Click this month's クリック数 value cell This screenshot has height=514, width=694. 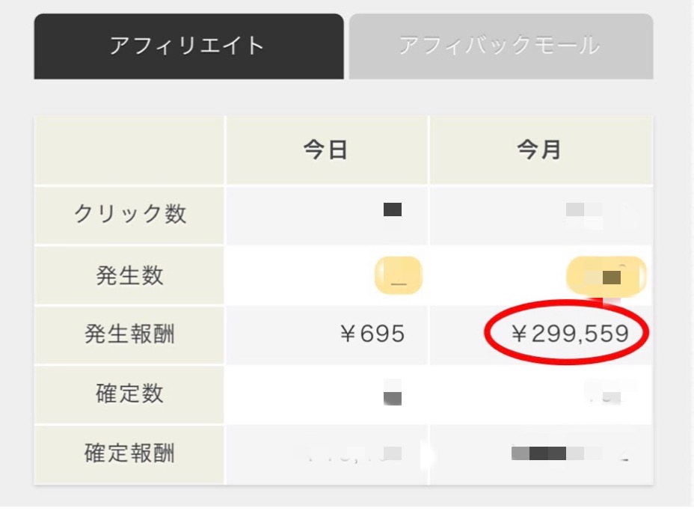(541, 215)
